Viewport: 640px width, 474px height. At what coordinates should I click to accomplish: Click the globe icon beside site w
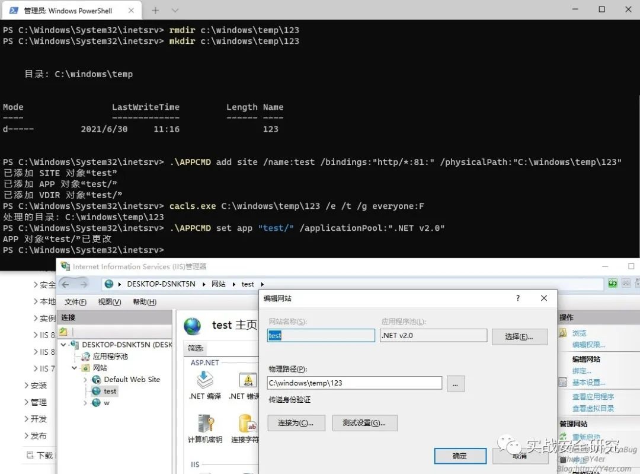pos(97,403)
